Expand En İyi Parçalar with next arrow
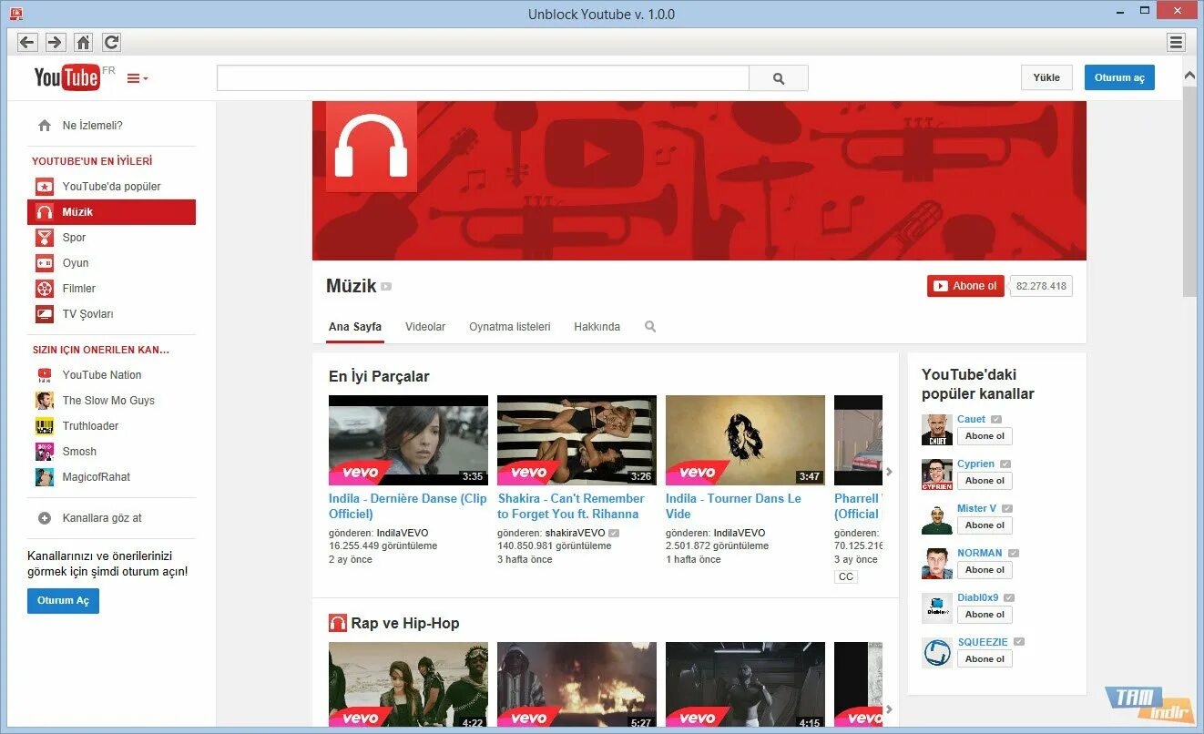Image resolution: width=1204 pixels, height=734 pixels. [x=890, y=472]
